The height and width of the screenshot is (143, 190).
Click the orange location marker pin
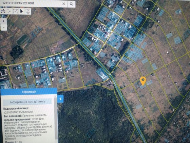[x=143, y=81]
